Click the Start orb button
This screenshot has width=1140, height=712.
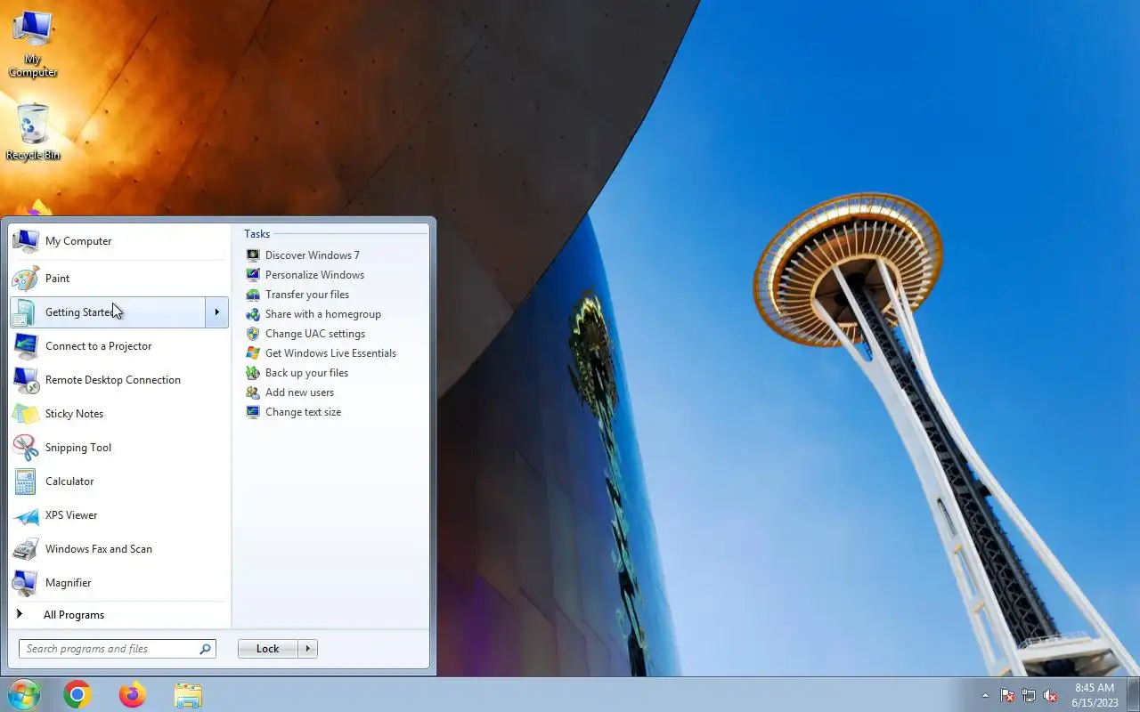click(23, 694)
